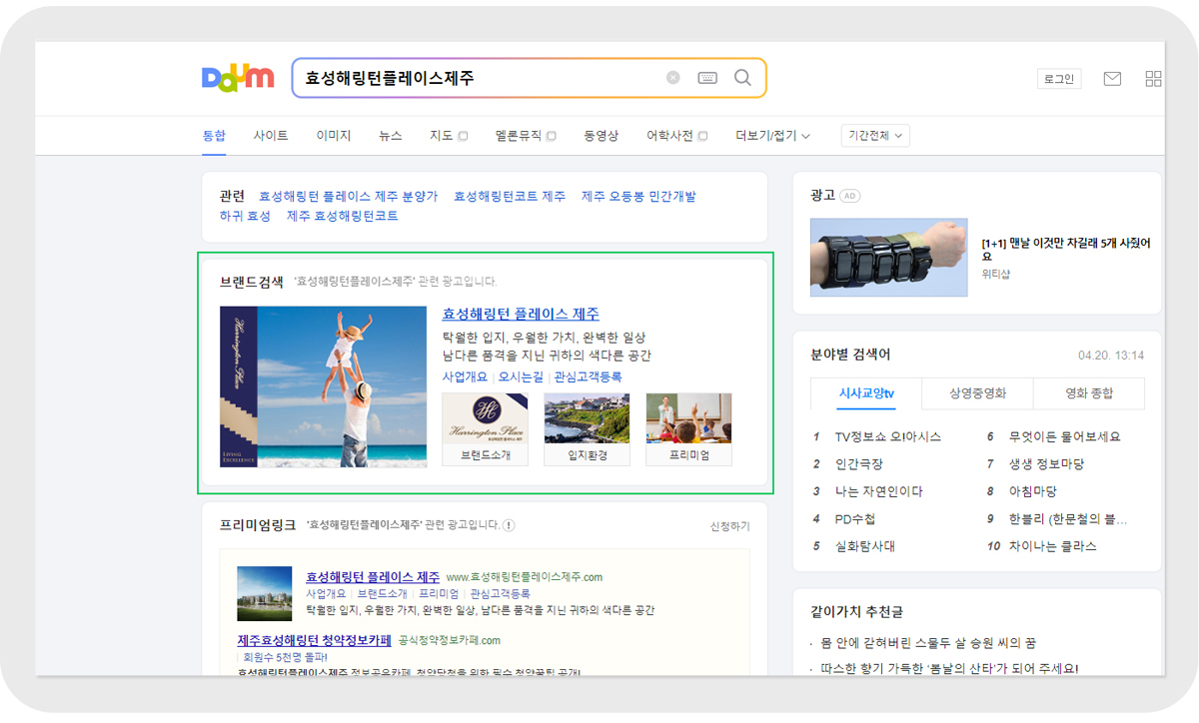The height and width of the screenshot is (723, 1199).
Task: Open the services grid icon
Action: 1154,79
